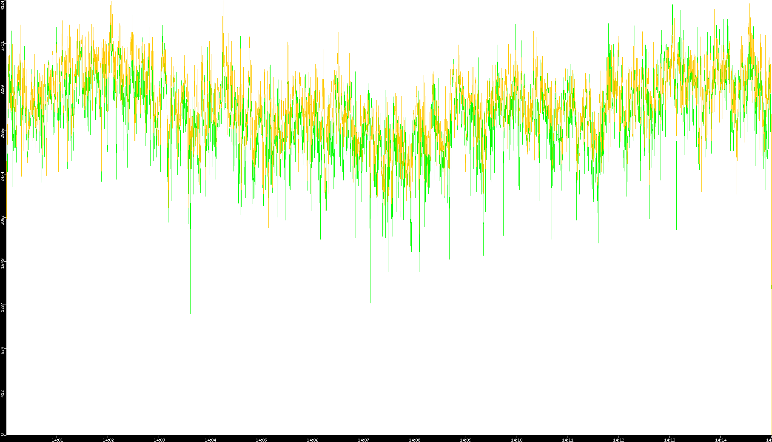The width and height of the screenshot is (772, 442).
Task: Click the 0 origin label on value axis
Action: tap(3, 434)
